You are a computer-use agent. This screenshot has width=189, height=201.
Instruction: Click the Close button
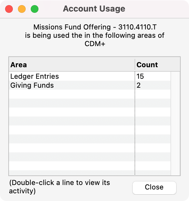pyautogui.click(x=154, y=188)
